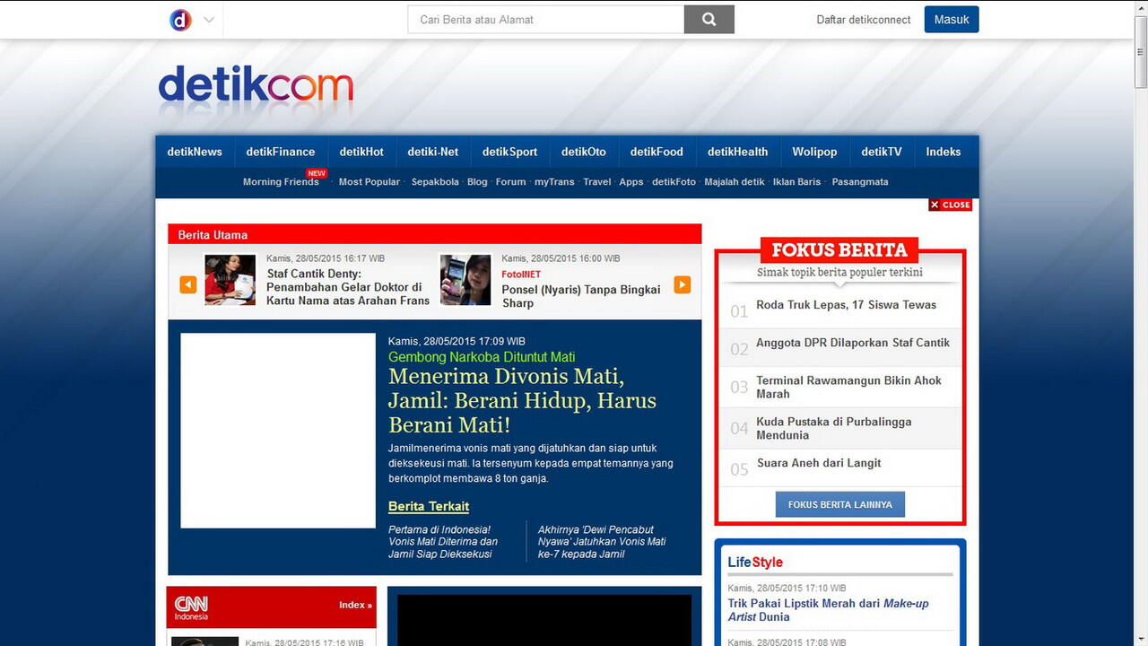Open the Majalah detik submenu link
Screen dimensions: 1148x646
735,182
